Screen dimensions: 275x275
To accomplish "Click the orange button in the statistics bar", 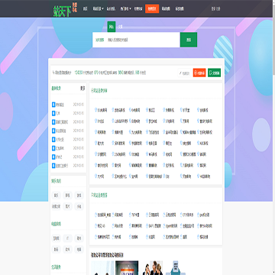I will (199, 73).
